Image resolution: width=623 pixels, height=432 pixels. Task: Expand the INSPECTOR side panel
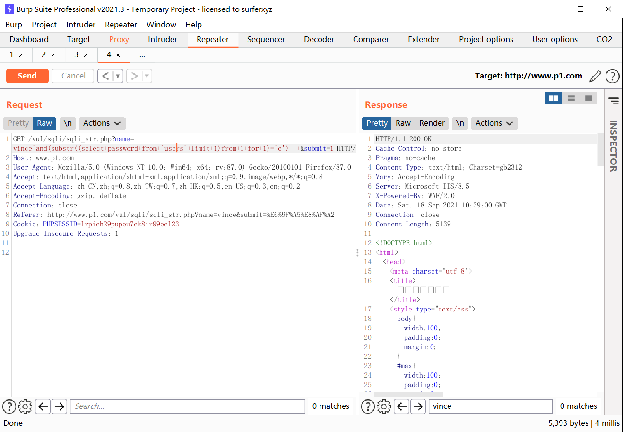pyautogui.click(x=613, y=146)
